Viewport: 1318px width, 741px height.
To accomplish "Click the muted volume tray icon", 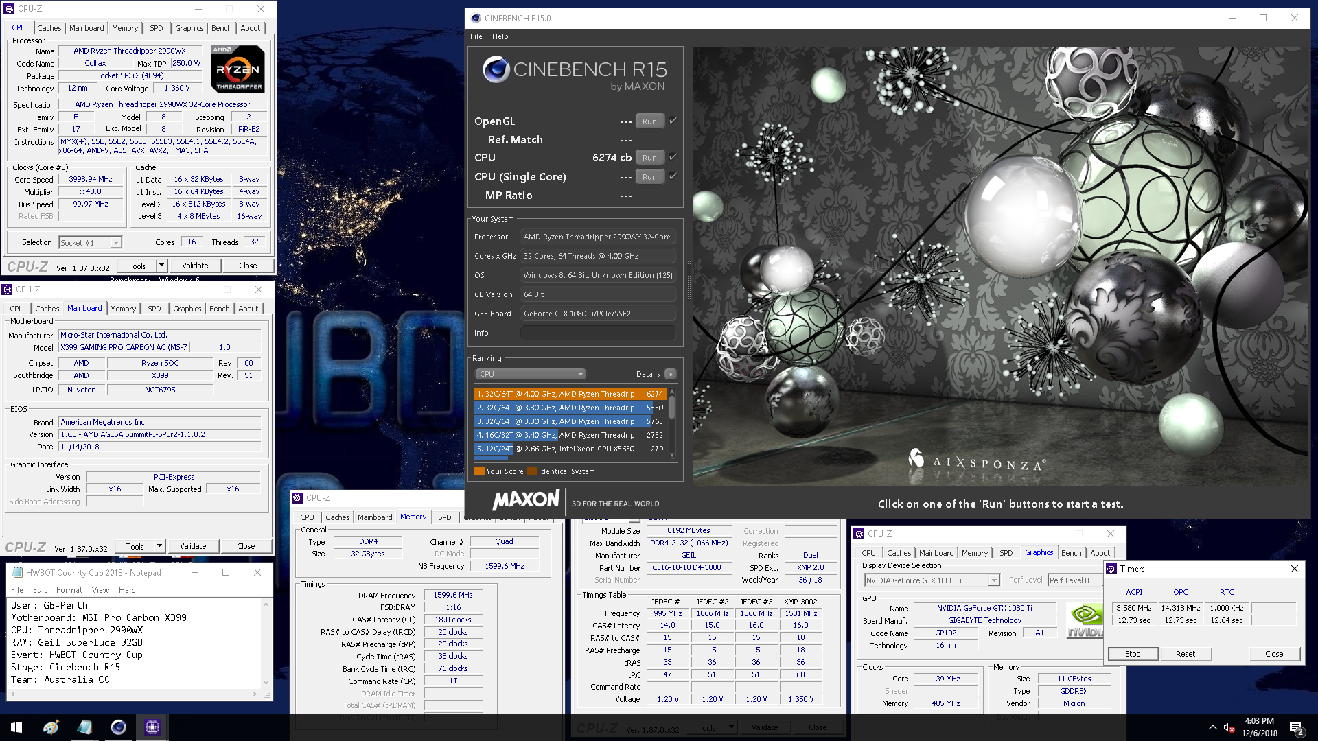I will click(x=1229, y=728).
